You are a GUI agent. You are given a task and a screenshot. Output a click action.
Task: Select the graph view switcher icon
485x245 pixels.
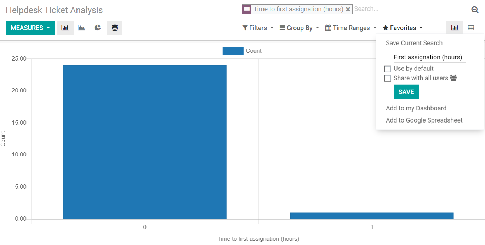(455, 27)
